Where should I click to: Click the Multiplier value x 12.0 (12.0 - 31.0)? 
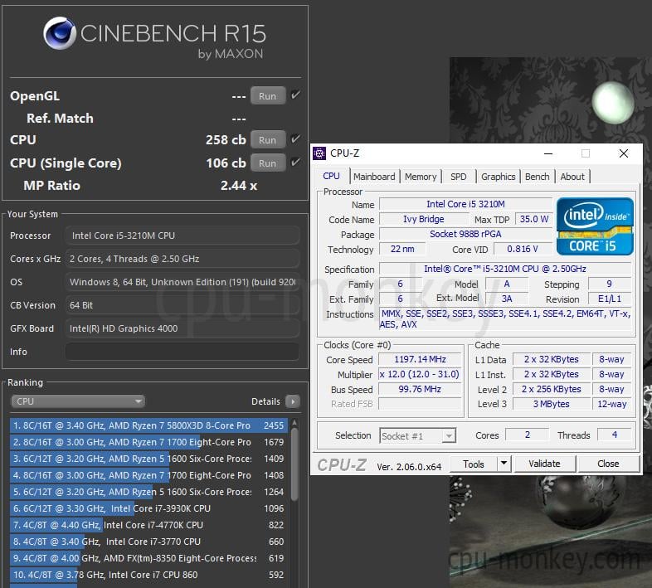click(420, 374)
